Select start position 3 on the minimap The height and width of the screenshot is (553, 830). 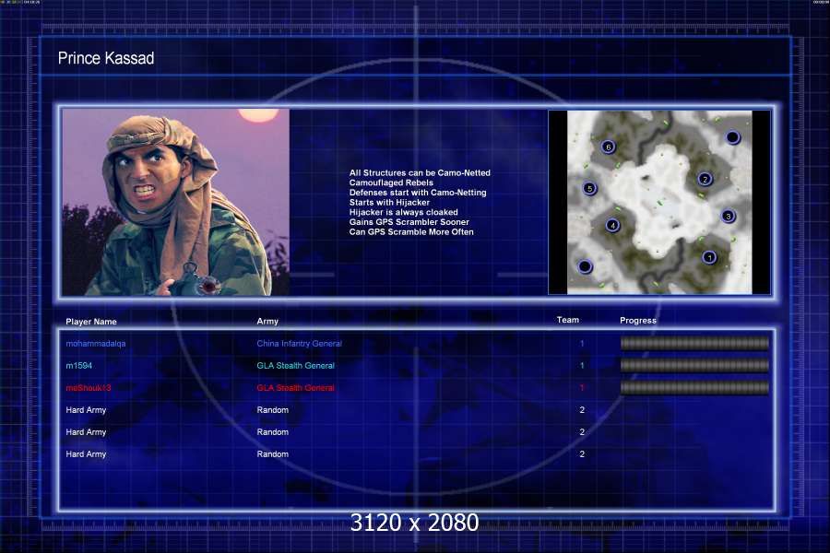tap(729, 216)
